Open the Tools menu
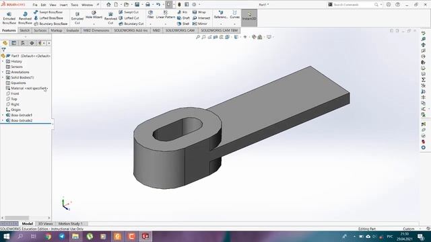Image resolution: width=431 pixels, height=242 pixels. tap(75, 5)
